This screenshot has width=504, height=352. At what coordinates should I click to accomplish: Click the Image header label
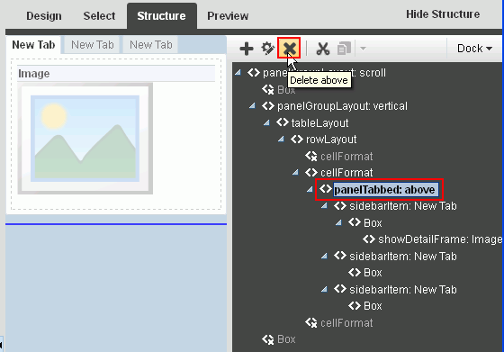click(x=34, y=74)
